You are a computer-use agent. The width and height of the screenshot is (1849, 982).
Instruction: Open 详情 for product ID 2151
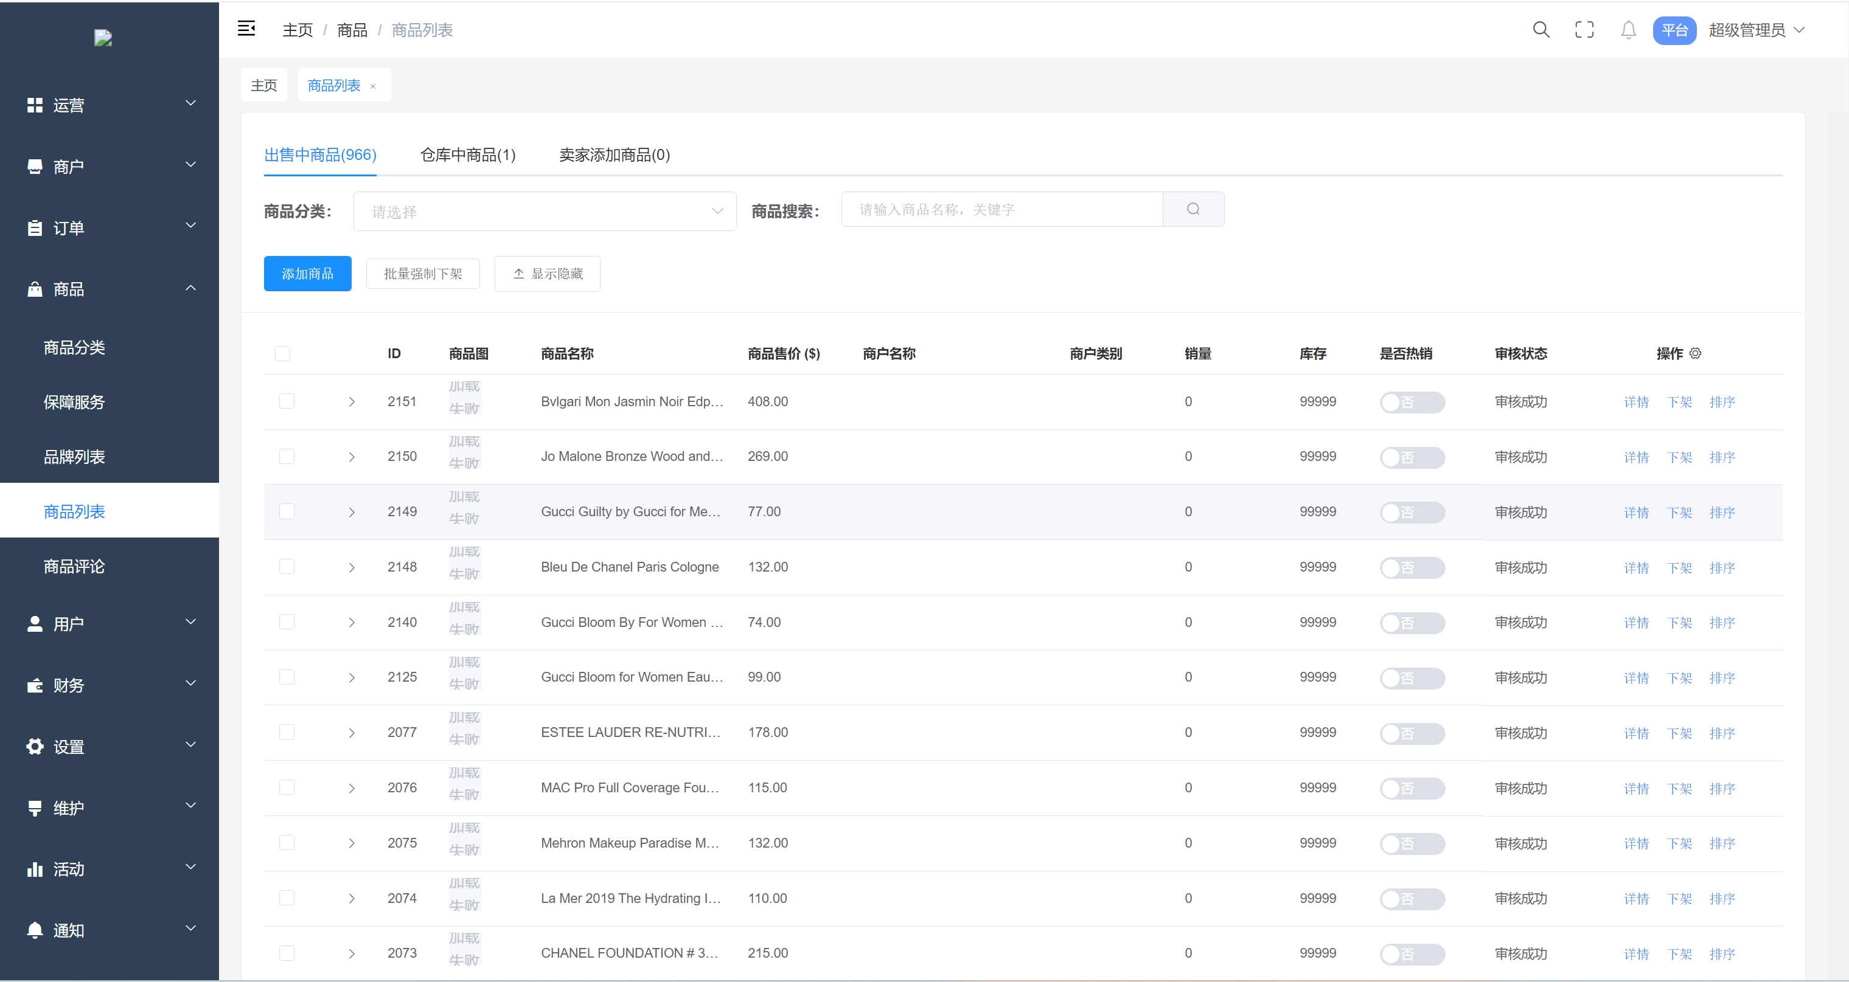point(1637,403)
